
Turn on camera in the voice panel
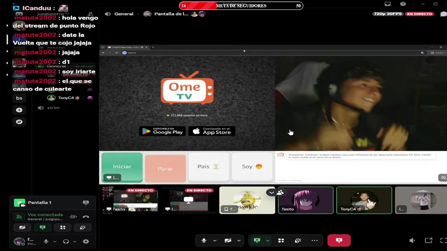pos(22,227)
